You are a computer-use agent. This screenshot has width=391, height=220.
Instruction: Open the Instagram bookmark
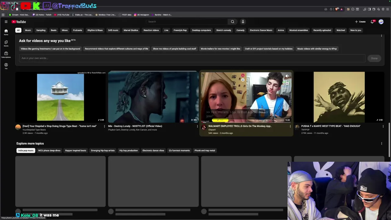coord(142,15)
